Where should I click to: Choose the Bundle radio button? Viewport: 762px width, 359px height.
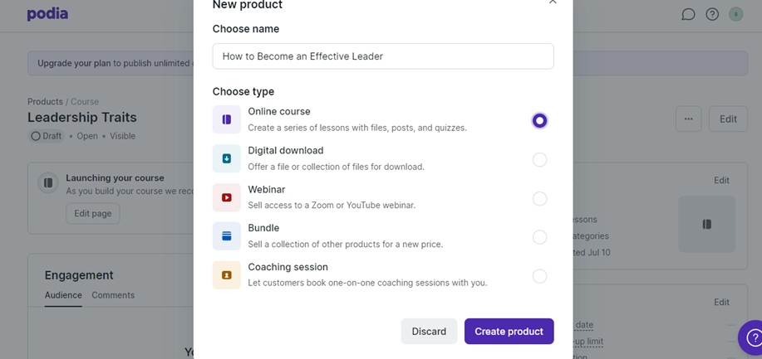539,237
